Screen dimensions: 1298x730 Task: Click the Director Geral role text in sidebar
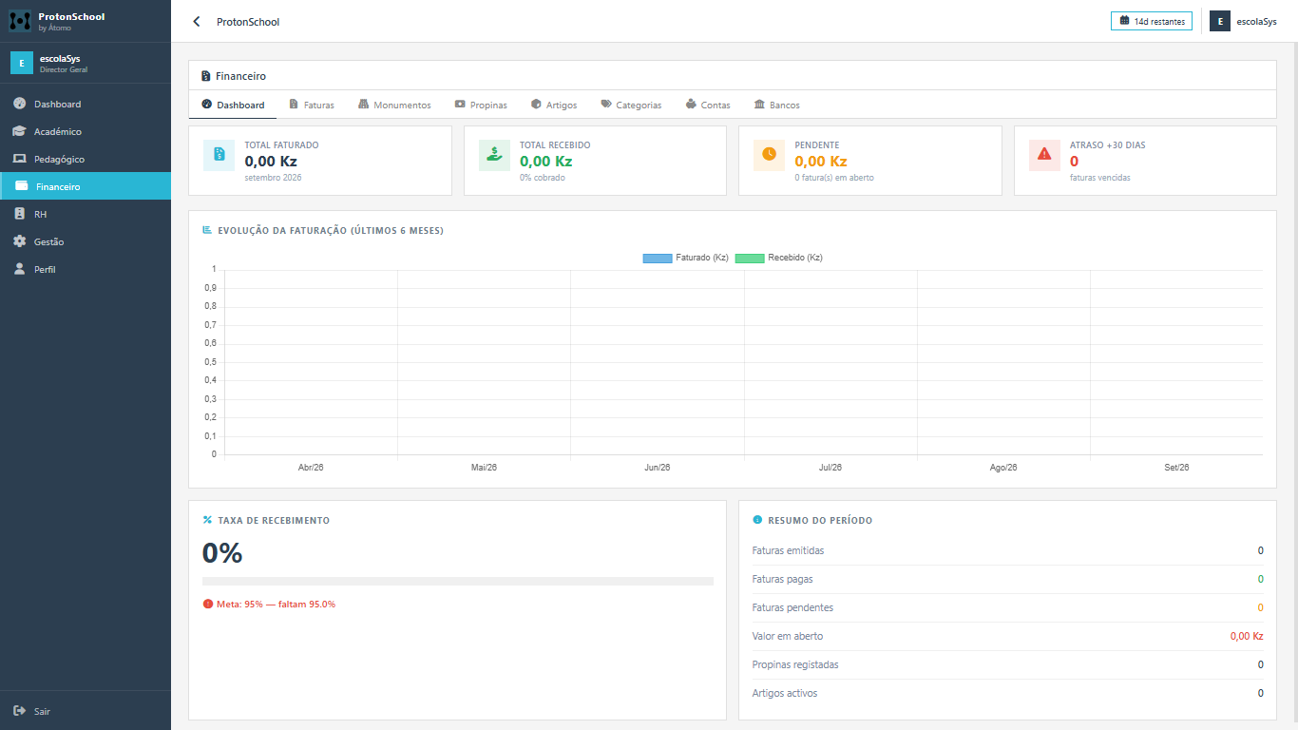point(64,69)
